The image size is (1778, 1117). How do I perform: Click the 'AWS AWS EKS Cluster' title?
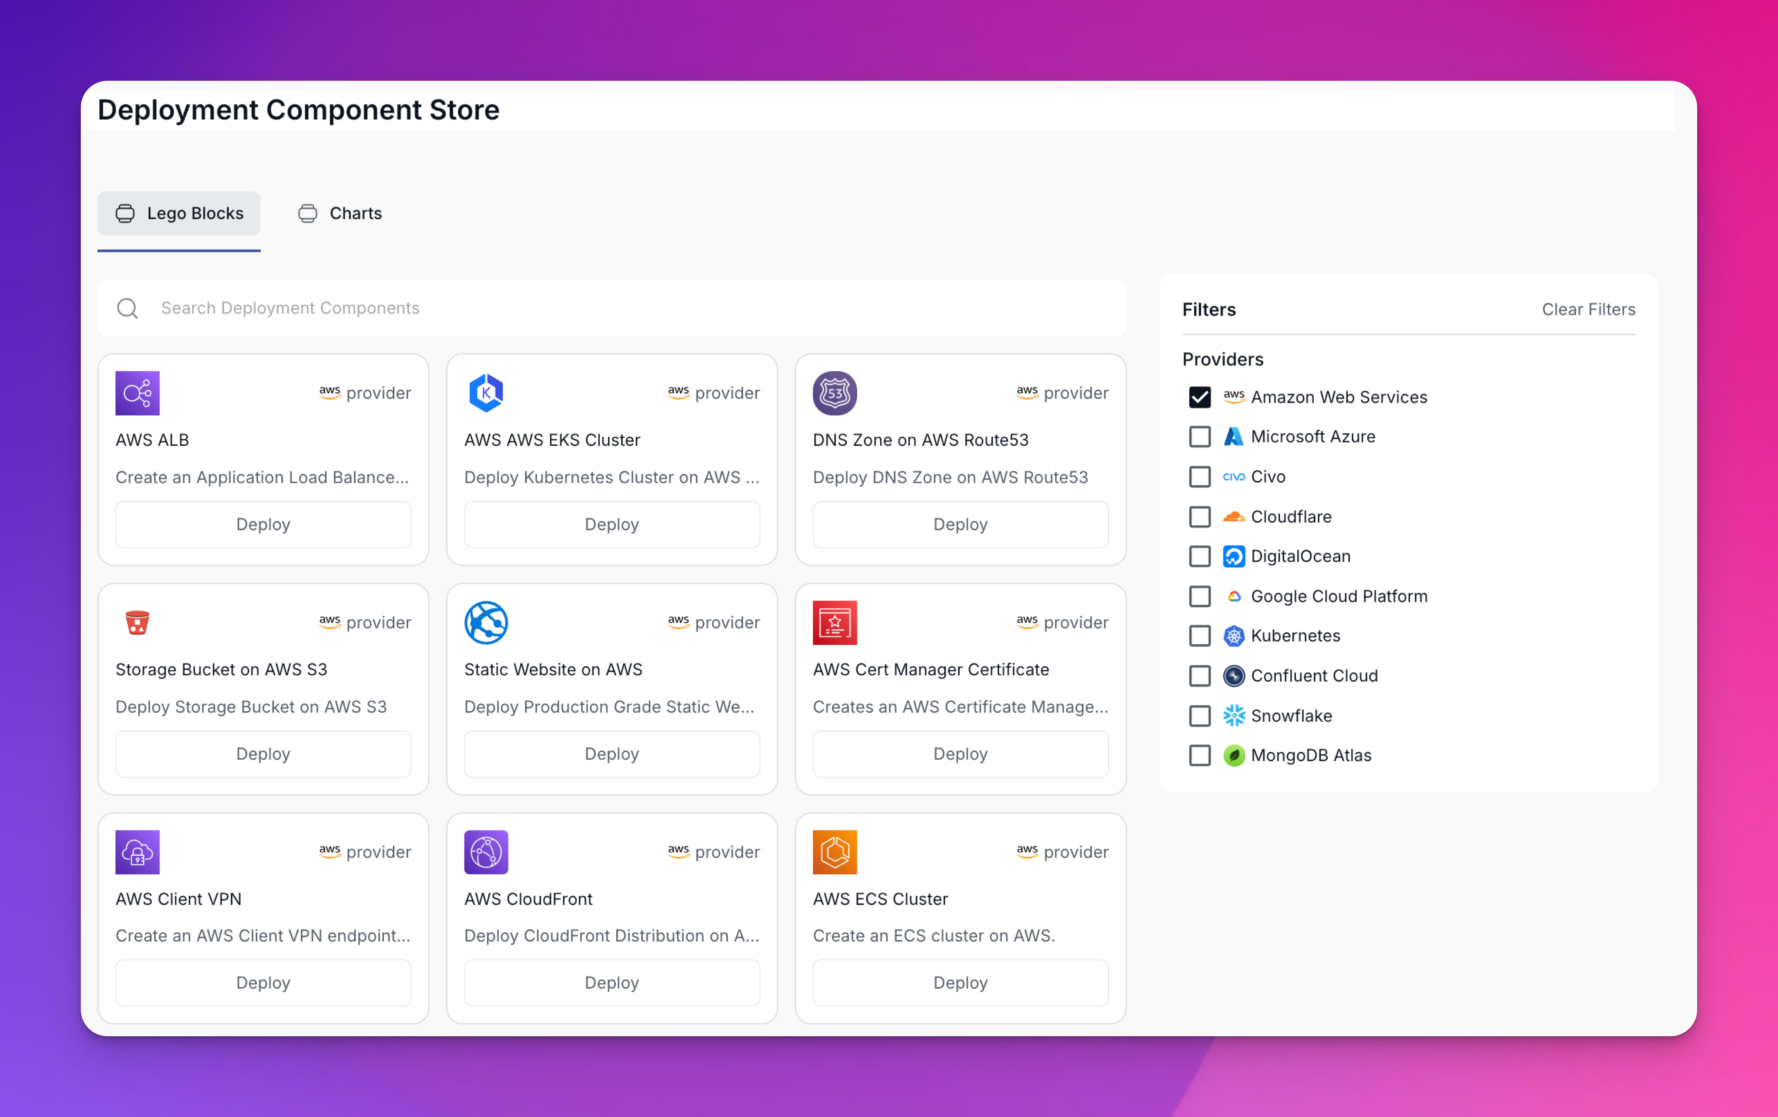coord(552,441)
